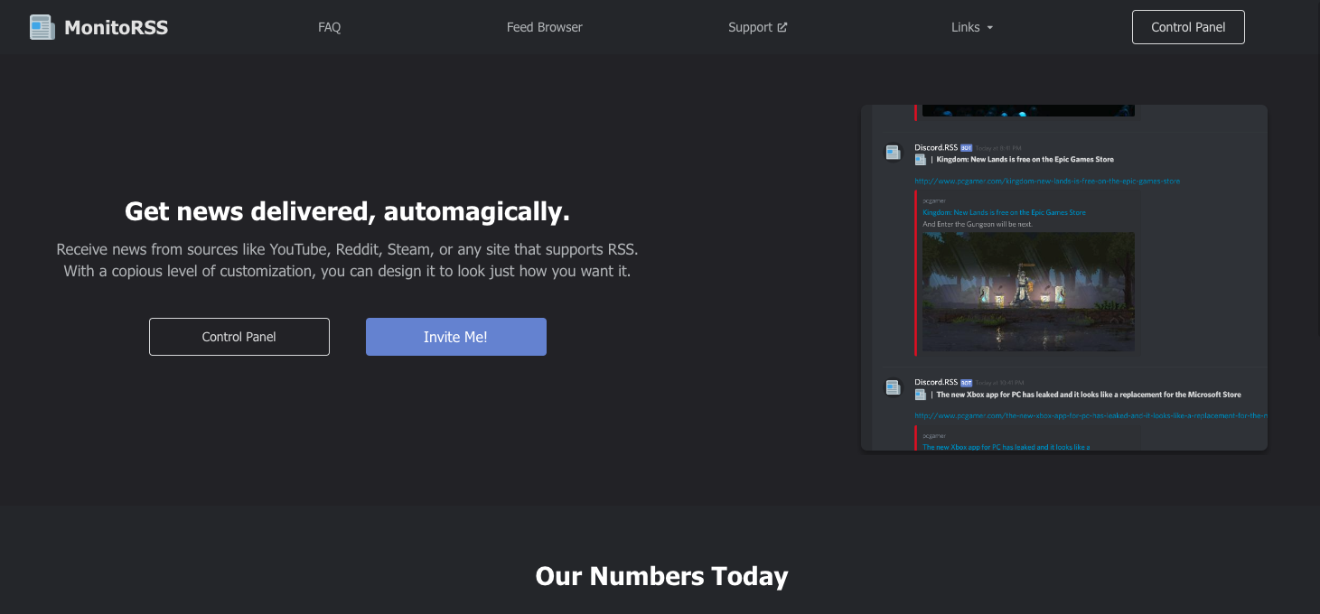The height and width of the screenshot is (614, 1320).
Task: Click the 'Our Numbers Today' heading
Action: point(661,576)
